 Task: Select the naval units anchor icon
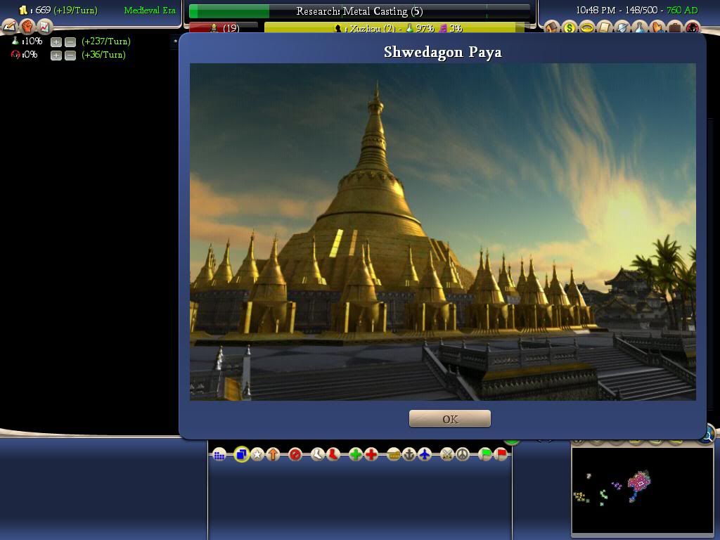pyautogui.click(x=409, y=455)
